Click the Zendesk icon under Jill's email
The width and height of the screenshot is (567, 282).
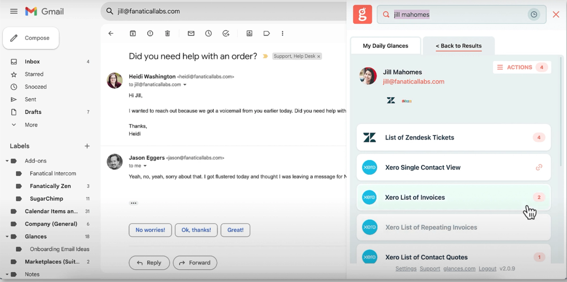pos(391,101)
